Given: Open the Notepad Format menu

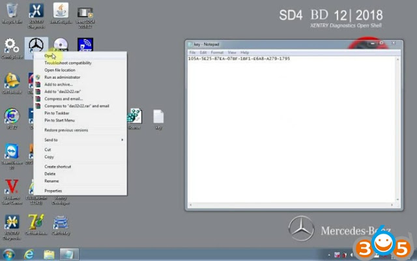Looking at the screenshot, I should [x=217, y=53].
